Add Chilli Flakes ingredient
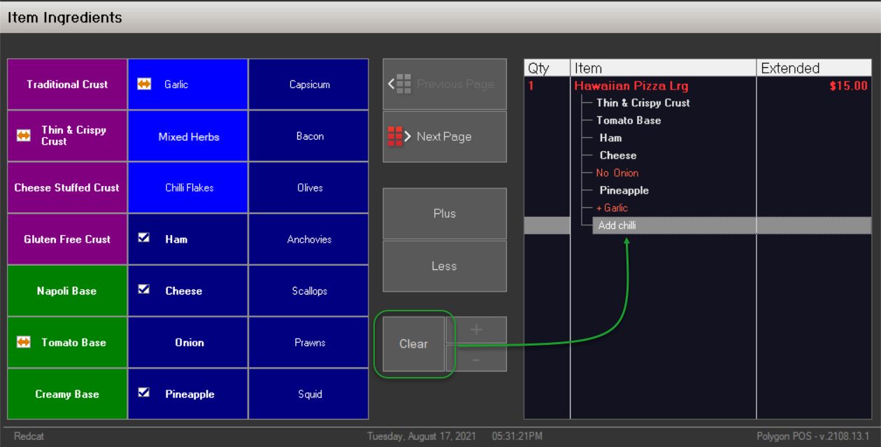This screenshot has width=881, height=447. click(188, 187)
